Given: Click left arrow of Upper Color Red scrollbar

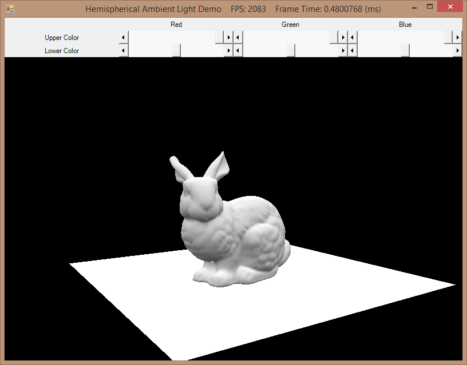Looking at the screenshot, I should [124, 37].
